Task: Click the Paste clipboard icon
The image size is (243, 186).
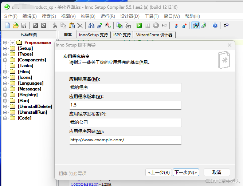Action: pyautogui.click(x=72, y=25)
